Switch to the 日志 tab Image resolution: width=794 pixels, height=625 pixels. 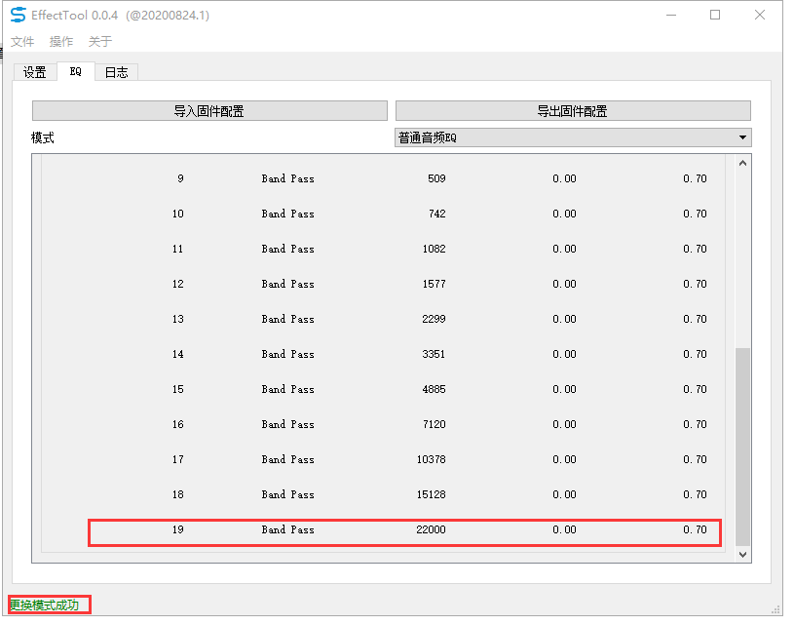point(117,72)
